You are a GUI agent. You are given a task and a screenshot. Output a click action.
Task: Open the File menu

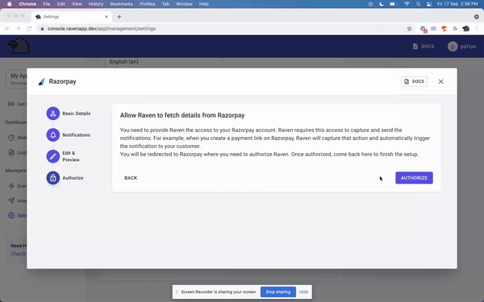click(x=47, y=4)
